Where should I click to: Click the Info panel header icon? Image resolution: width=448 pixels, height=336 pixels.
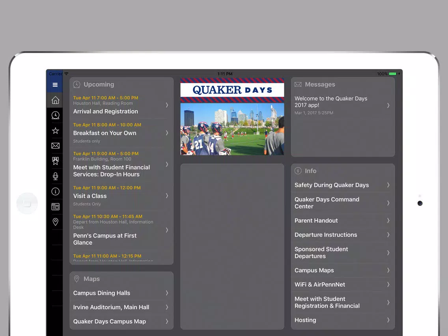click(x=298, y=171)
